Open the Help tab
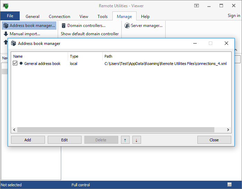Viewport: 242px width, 189px height. [145, 16]
